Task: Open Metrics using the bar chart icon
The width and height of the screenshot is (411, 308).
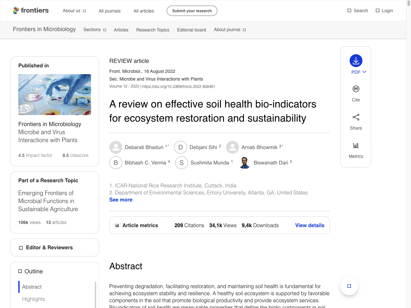Action: pyautogui.click(x=355, y=145)
